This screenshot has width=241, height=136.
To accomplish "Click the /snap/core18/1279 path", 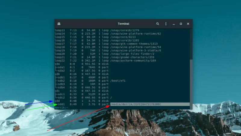I will pos(125,30).
